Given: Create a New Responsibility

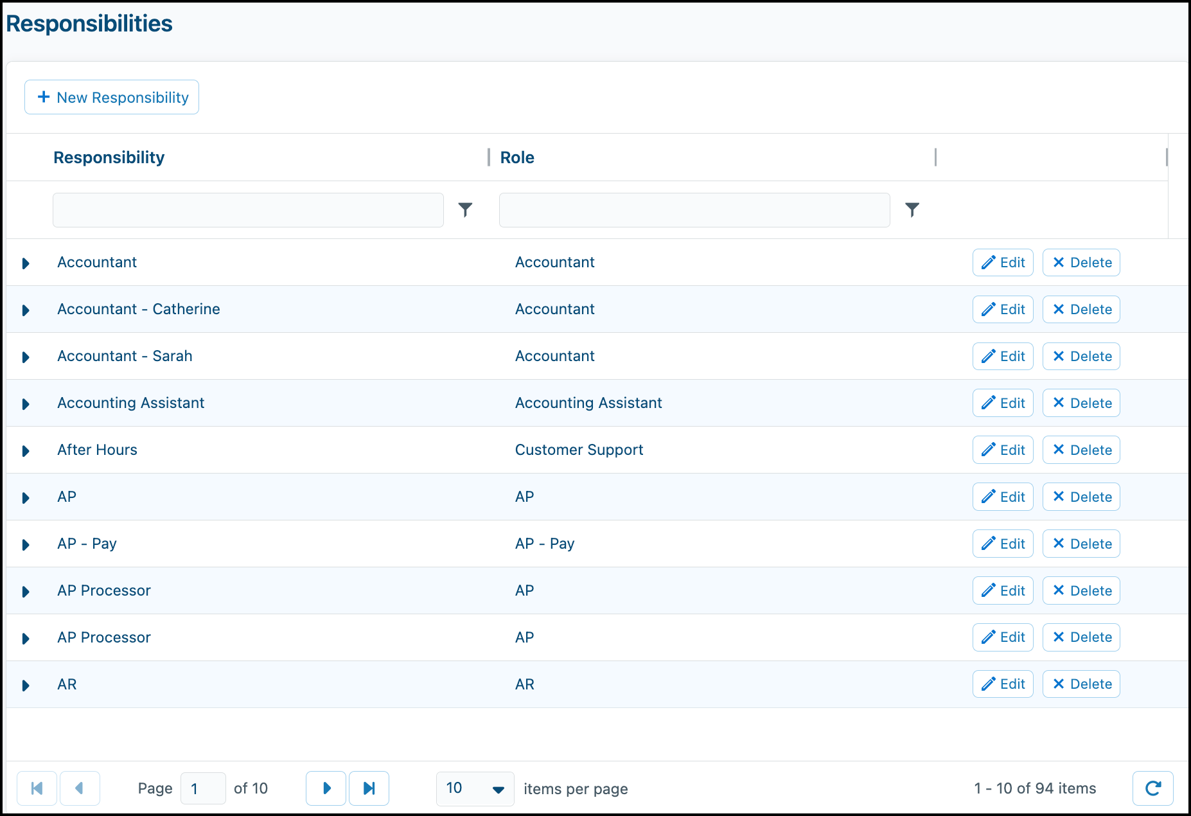Looking at the screenshot, I should pos(111,97).
